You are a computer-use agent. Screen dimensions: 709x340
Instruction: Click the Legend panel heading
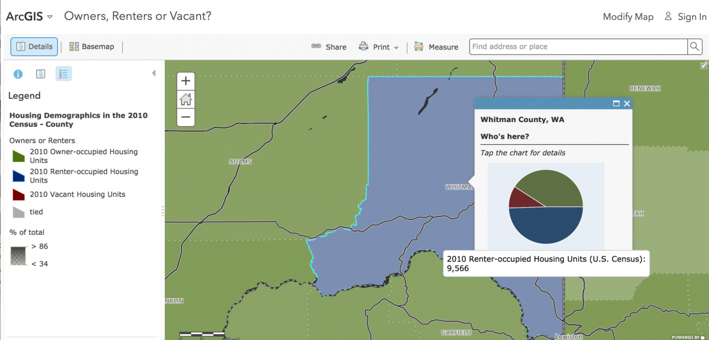tap(25, 95)
